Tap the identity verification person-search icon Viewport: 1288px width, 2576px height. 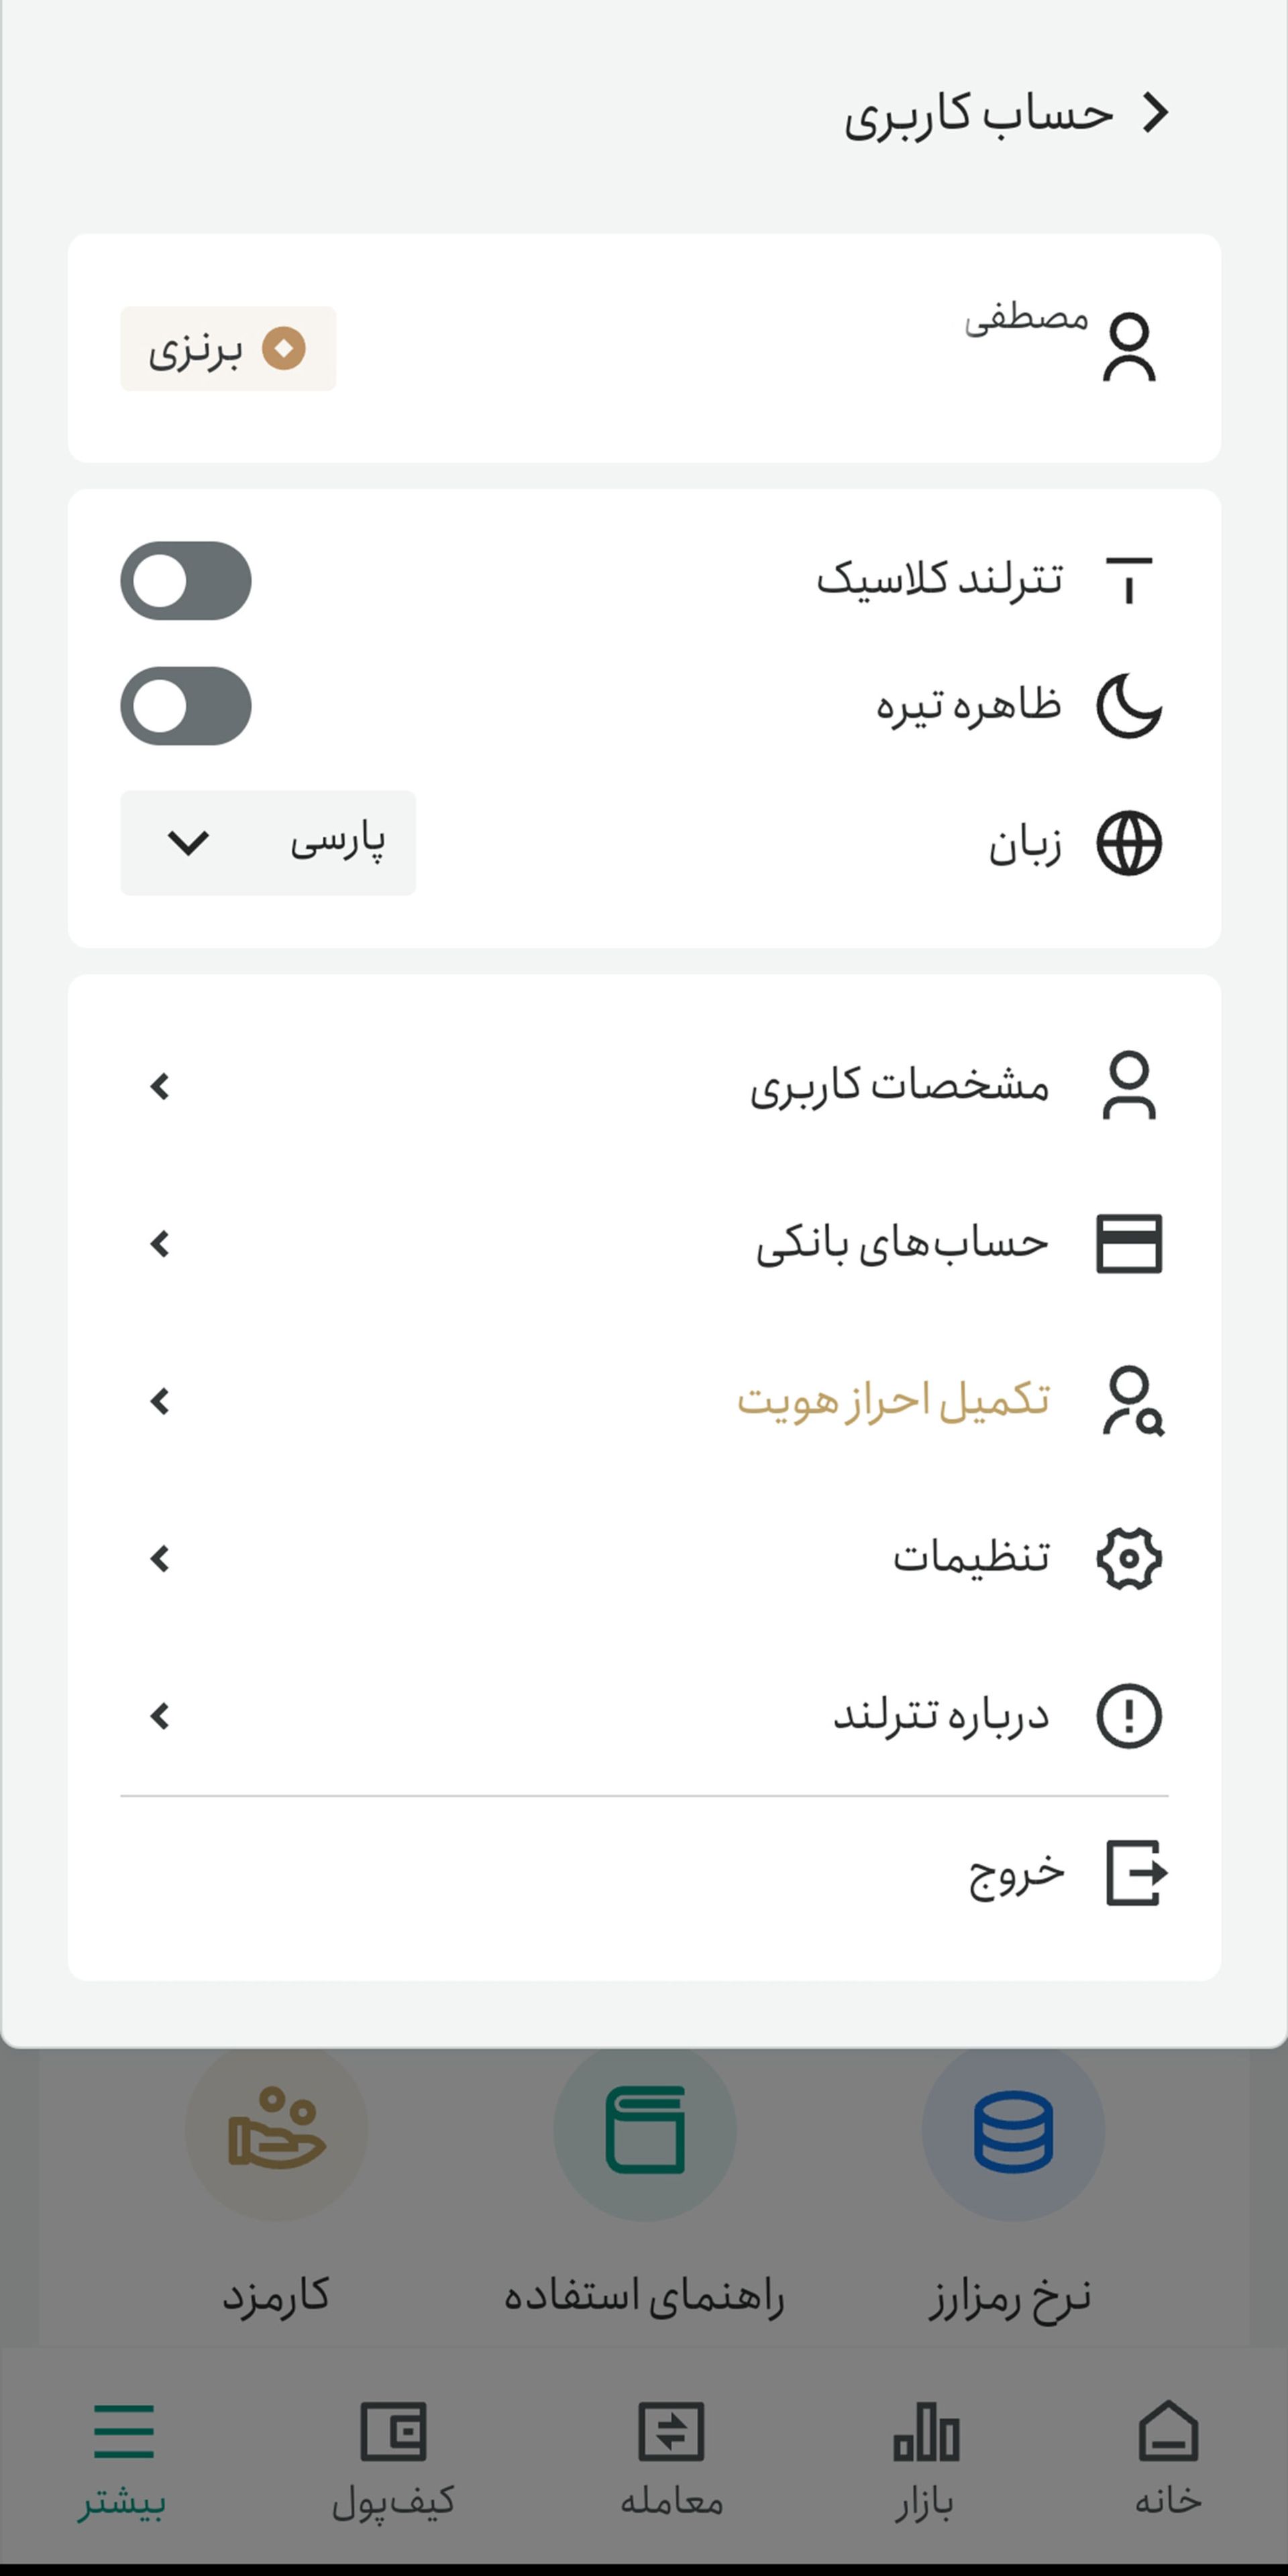pos(1132,1401)
